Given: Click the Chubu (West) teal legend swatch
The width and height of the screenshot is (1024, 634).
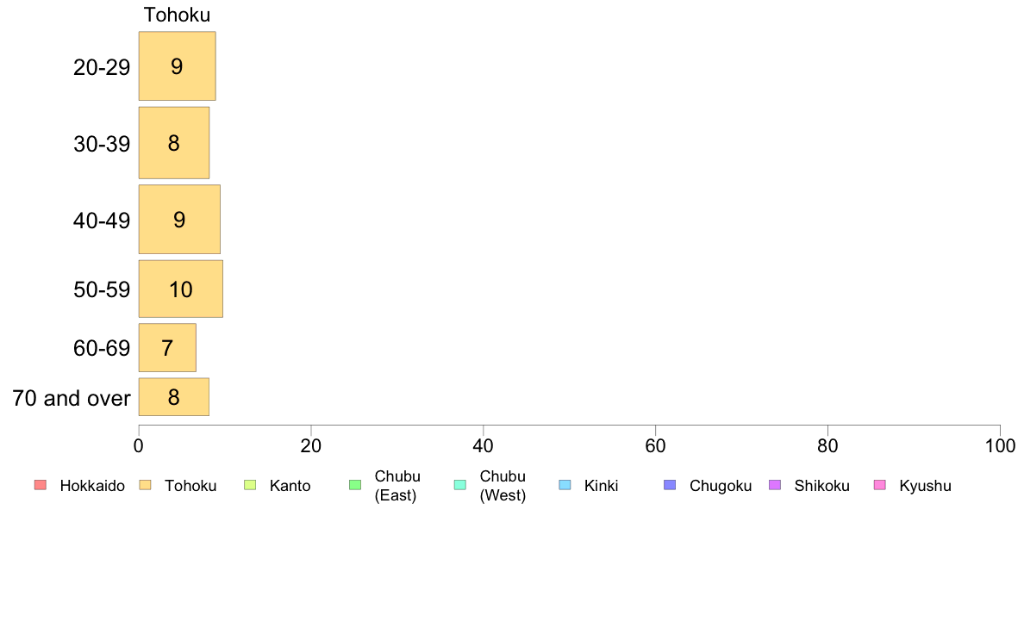Looking at the screenshot, I should pos(460,486).
